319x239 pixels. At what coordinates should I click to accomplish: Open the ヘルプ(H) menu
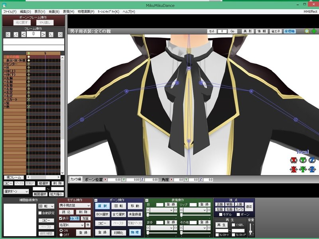(129, 12)
